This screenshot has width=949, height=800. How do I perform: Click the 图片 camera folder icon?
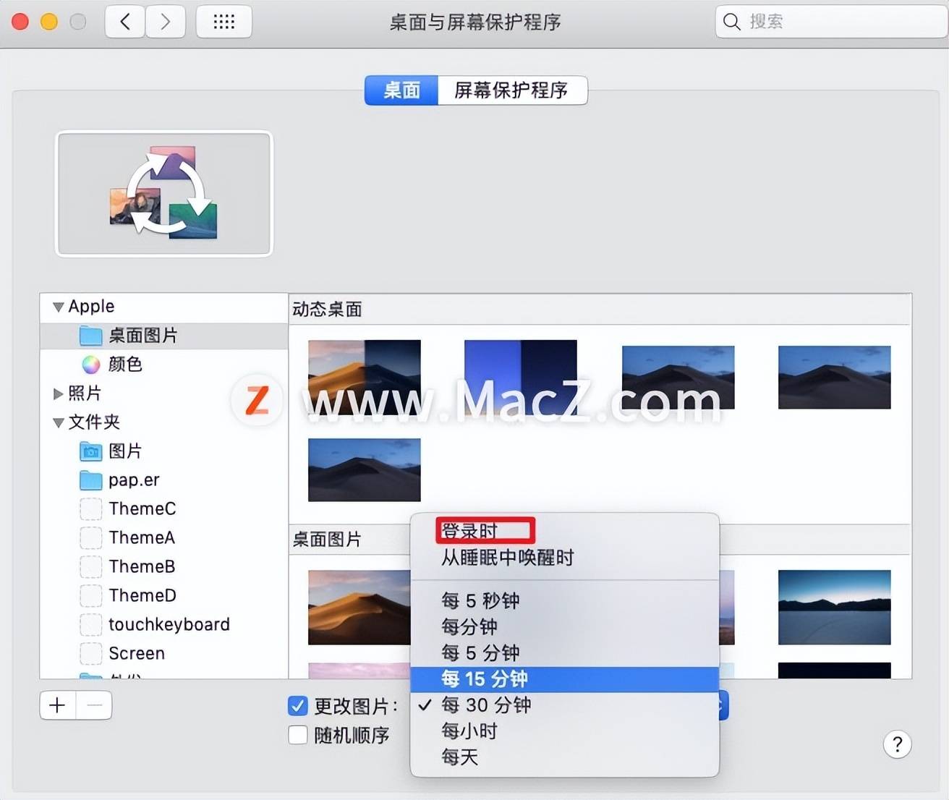click(x=90, y=451)
